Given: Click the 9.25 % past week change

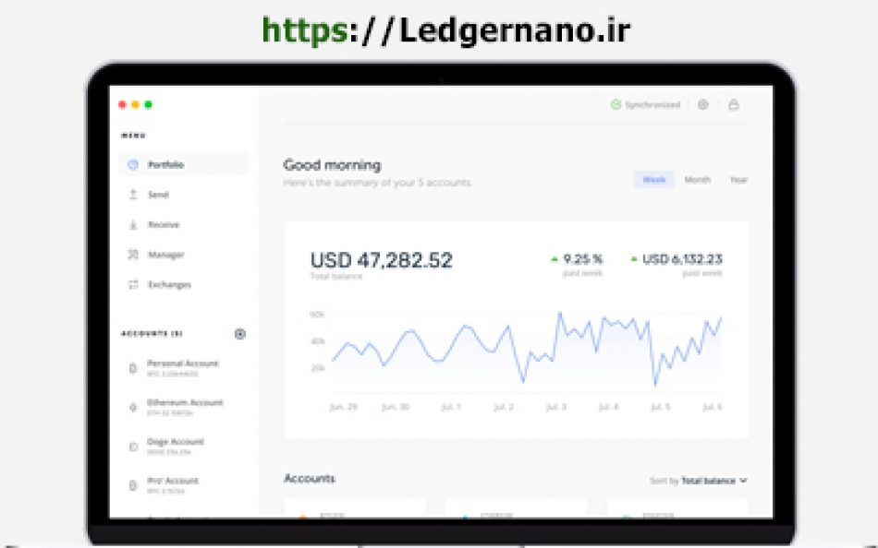Looking at the screenshot, I should pos(577,264).
